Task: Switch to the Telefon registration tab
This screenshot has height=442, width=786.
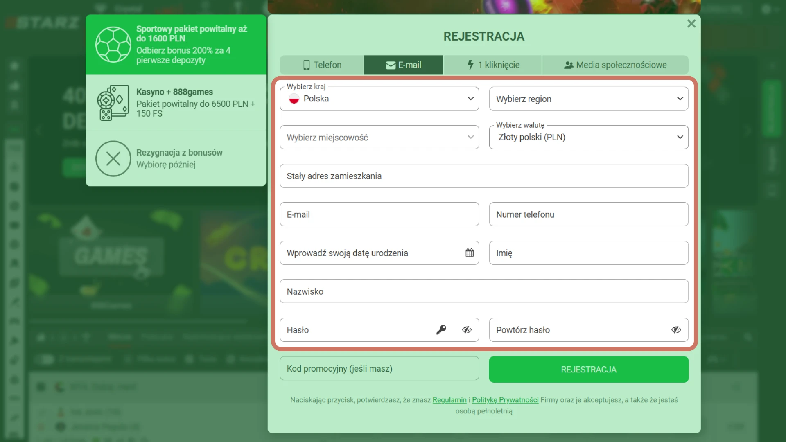Action: click(322, 65)
